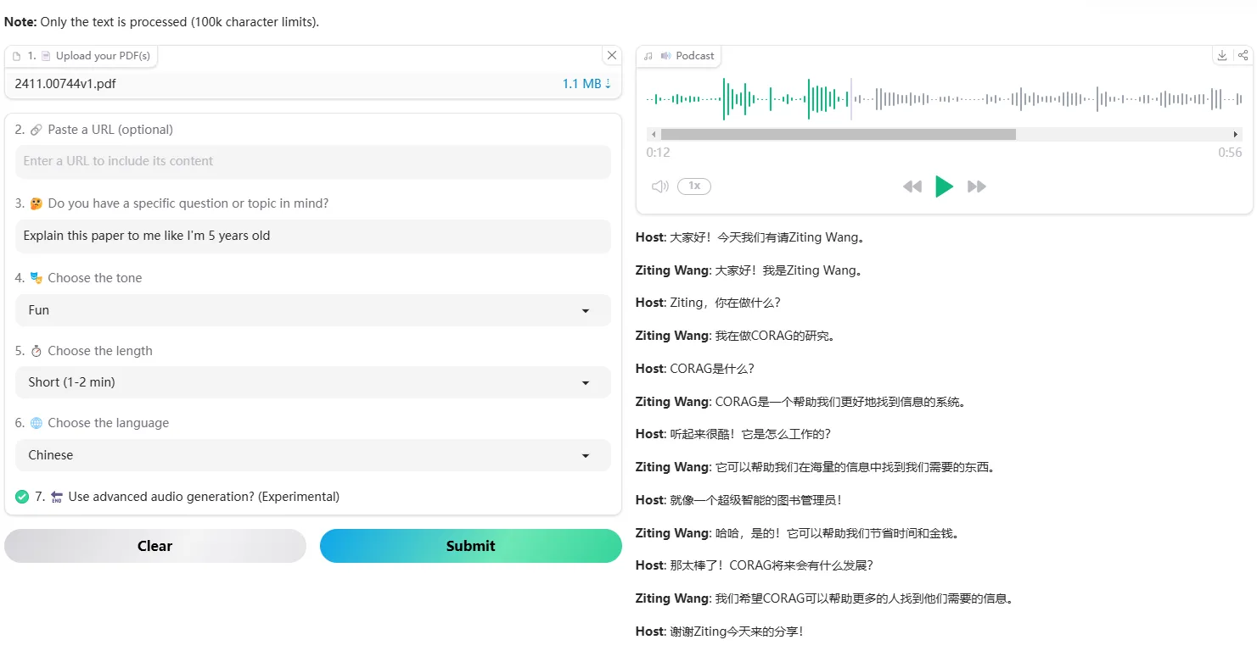Click the line '我在做CORAG的研究。'
Image resolution: width=1257 pixels, height=651 pixels.
click(x=777, y=336)
